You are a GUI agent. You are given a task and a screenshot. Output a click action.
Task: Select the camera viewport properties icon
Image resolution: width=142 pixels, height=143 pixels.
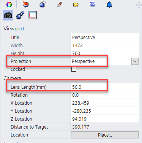tap(8, 15)
